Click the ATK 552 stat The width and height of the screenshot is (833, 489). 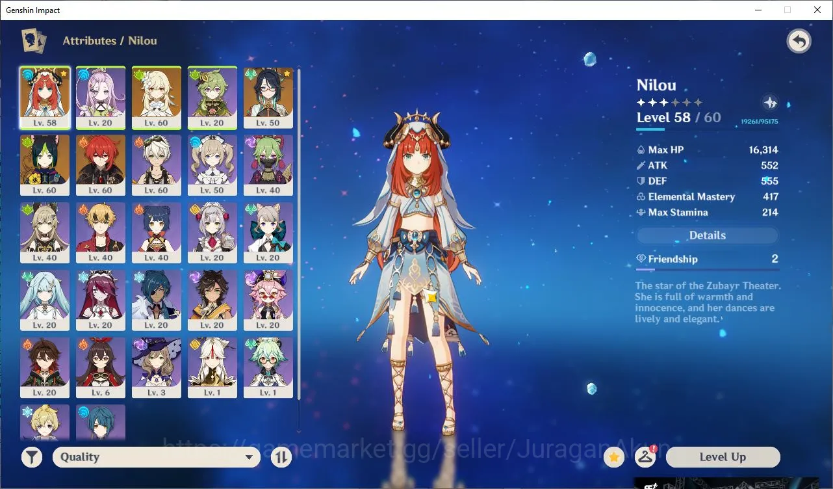pos(707,165)
